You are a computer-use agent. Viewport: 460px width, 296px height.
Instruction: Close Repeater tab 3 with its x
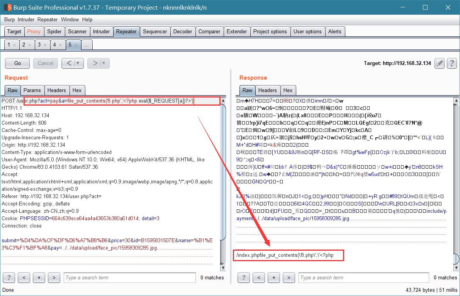(x=45, y=45)
